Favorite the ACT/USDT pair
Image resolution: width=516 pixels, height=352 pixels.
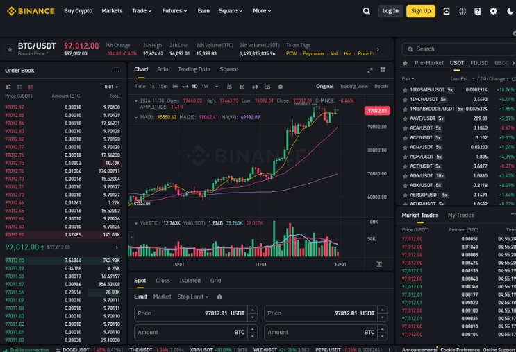(x=405, y=166)
